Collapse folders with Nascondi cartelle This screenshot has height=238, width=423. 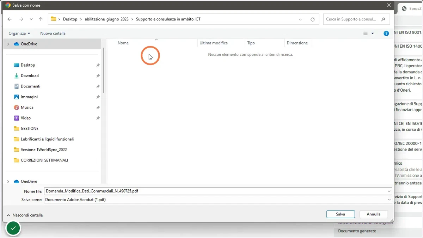tap(25, 215)
